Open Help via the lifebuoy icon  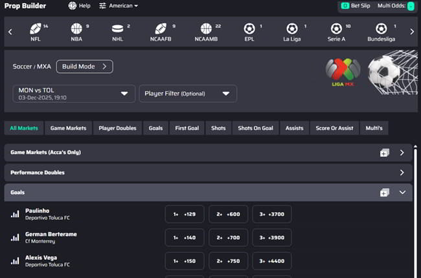(73, 6)
